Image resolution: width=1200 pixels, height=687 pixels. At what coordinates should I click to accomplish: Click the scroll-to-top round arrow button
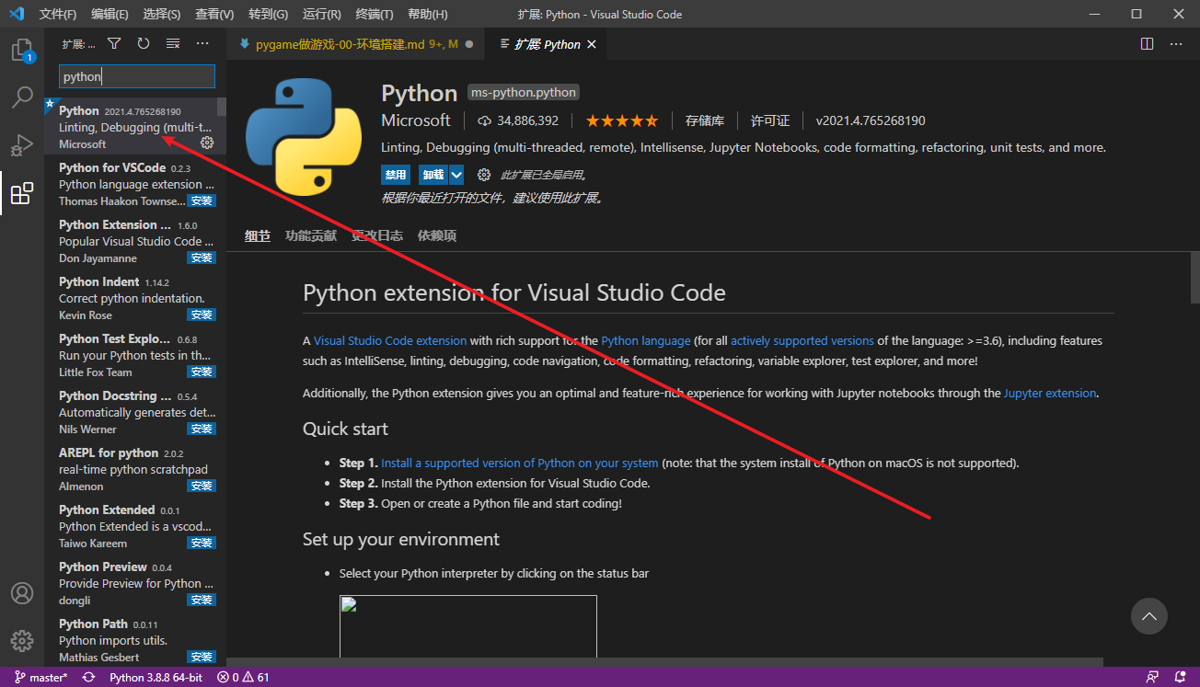(1148, 616)
